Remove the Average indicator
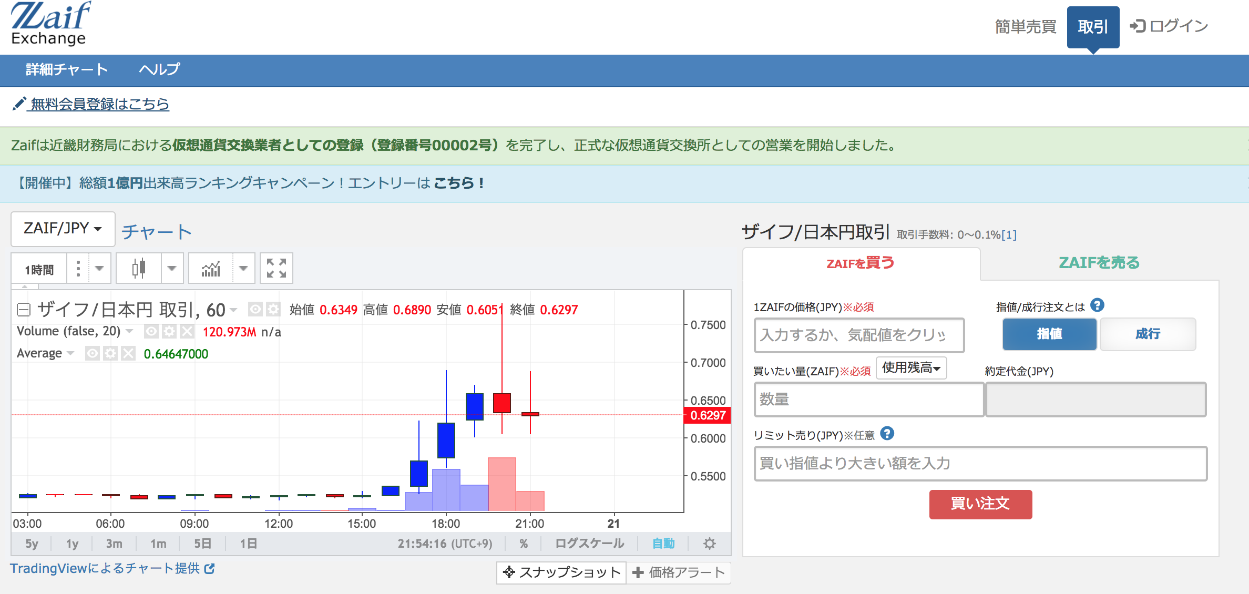The width and height of the screenshot is (1249, 594). coord(128,353)
